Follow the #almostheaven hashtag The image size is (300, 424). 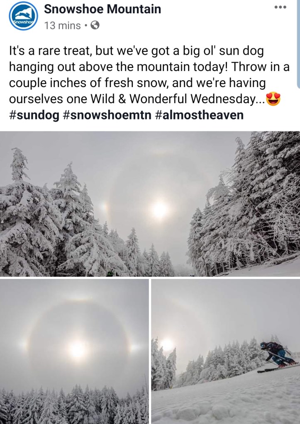coord(199,115)
